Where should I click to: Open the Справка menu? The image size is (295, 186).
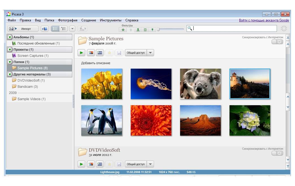[132, 20]
